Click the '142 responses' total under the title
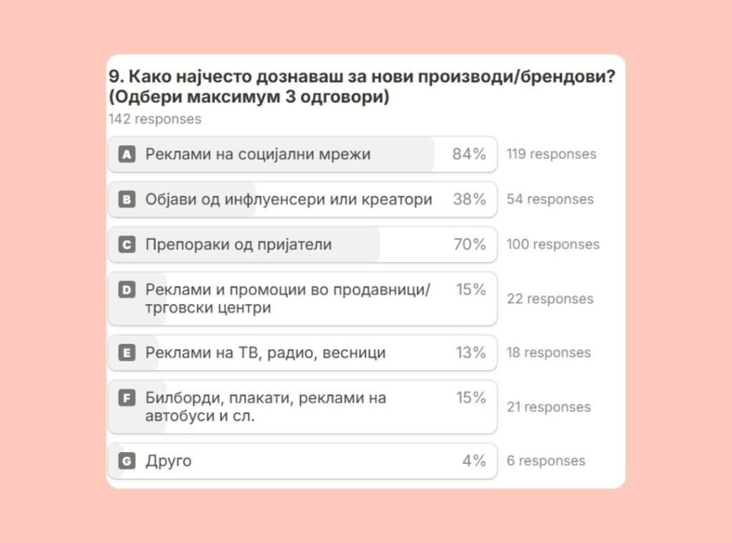 coord(154,119)
